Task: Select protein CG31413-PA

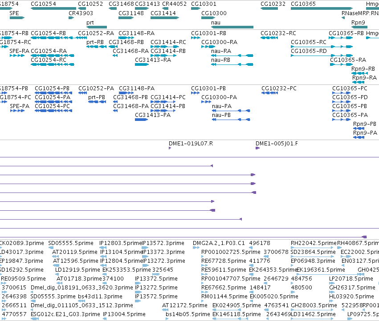Action: pos(153,115)
